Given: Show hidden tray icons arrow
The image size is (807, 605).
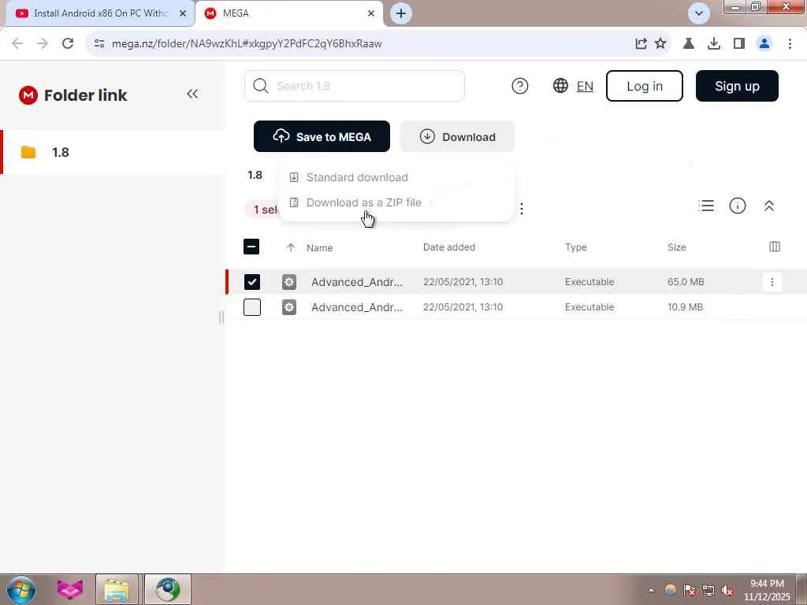Looking at the screenshot, I should (x=651, y=590).
